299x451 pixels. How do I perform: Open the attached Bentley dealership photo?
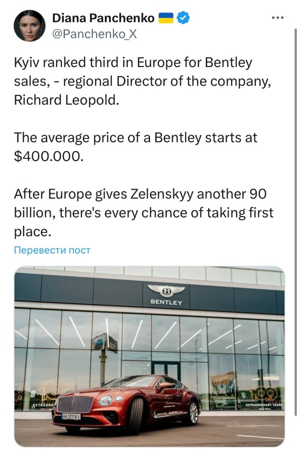pyautogui.click(x=149, y=356)
